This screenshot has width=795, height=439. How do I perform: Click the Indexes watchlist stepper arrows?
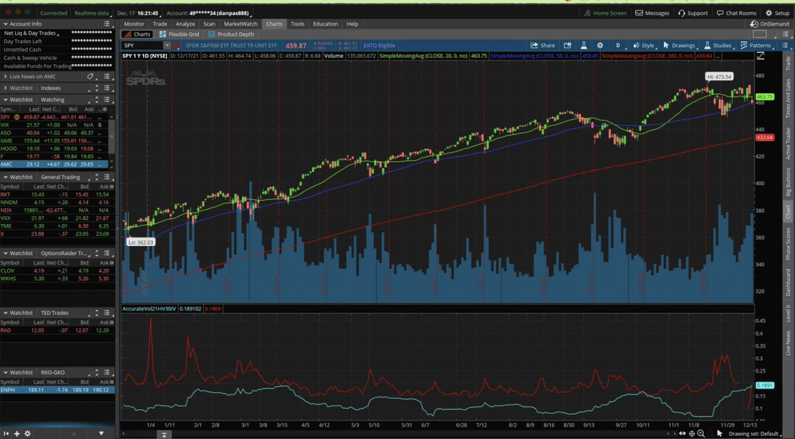tap(97, 88)
